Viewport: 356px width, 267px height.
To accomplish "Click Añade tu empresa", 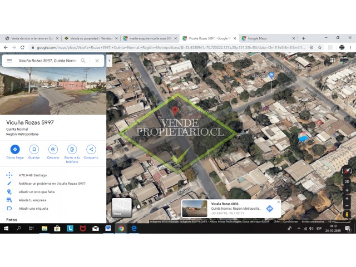I will pyautogui.click(x=32, y=200).
